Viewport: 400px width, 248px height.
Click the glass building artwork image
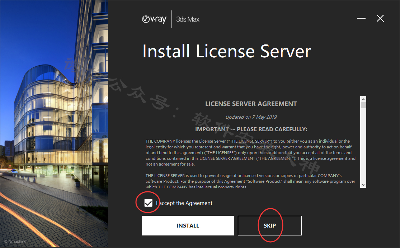click(54, 124)
